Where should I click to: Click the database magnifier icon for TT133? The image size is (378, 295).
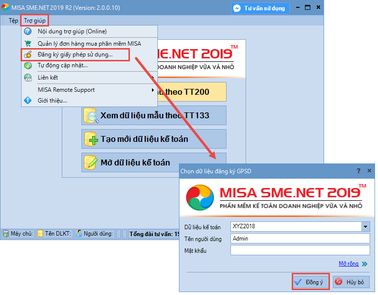[91, 115]
